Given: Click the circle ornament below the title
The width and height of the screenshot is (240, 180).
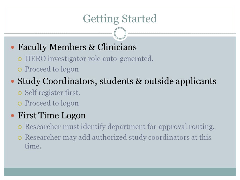Looking at the screenshot, I should tap(120, 33).
